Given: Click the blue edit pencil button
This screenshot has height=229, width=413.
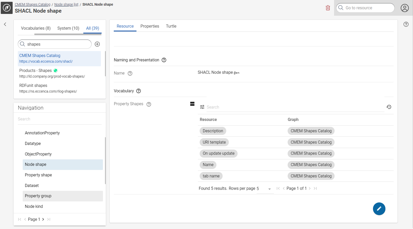Looking at the screenshot, I should (379, 209).
